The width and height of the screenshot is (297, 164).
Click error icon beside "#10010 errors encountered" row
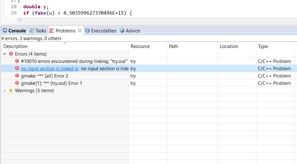click(x=17, y=61)
